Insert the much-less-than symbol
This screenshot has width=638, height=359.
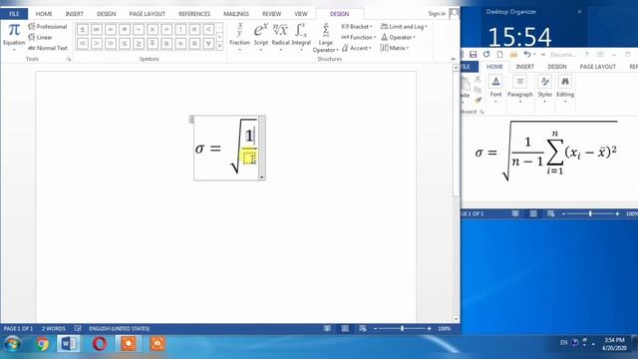(x=83, y=43)
